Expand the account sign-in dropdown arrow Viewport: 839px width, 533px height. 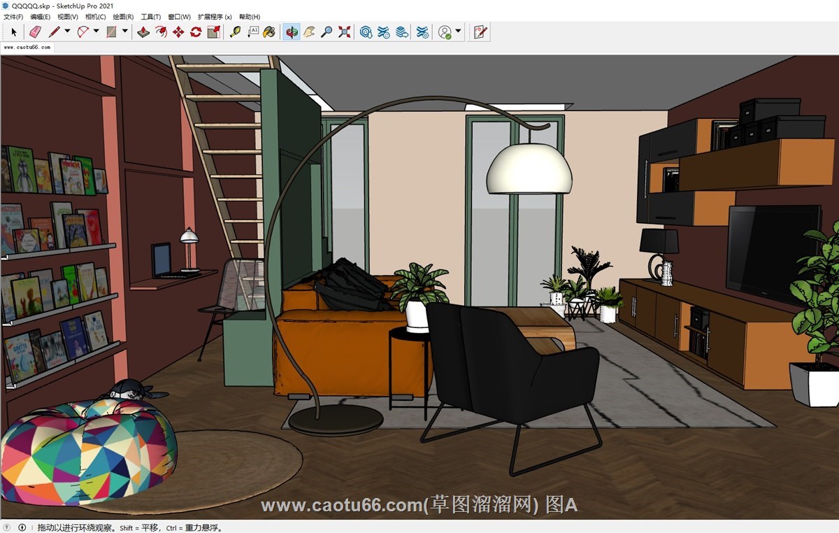click(458, 31)
